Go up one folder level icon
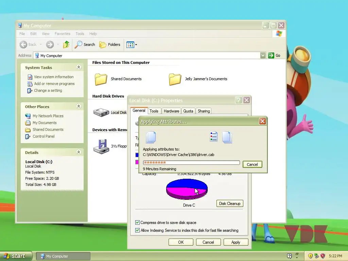The image size is (348, 261). 66,45
